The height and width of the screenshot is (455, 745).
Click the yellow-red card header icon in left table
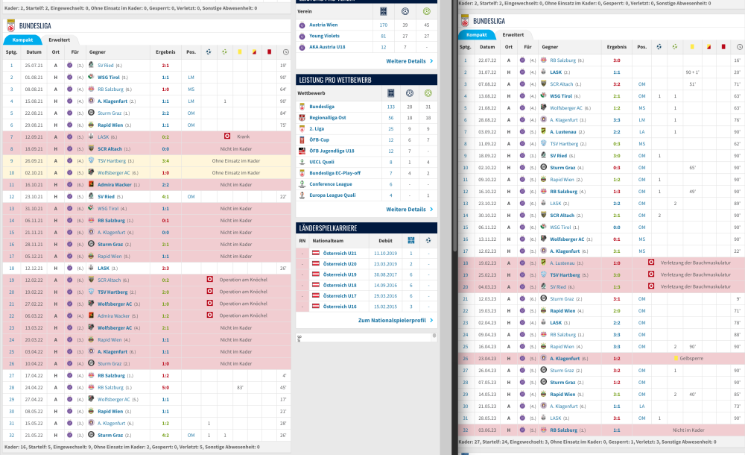256,52
